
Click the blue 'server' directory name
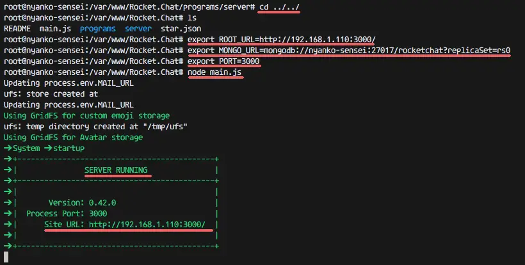138,29
